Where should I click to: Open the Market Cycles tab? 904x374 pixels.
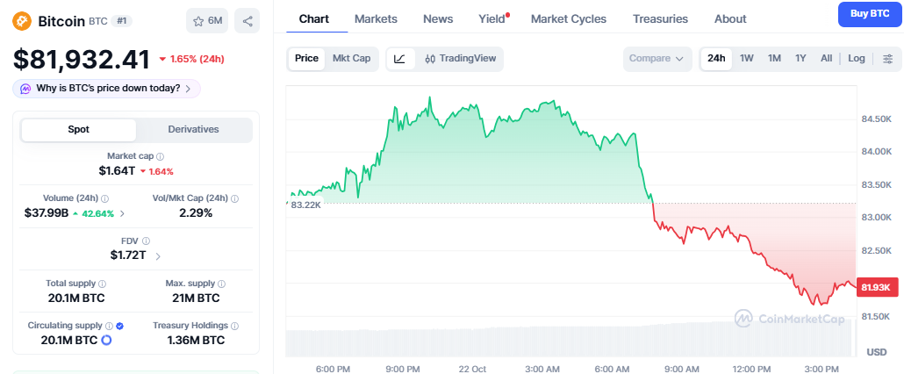click(x=569, y=19)
